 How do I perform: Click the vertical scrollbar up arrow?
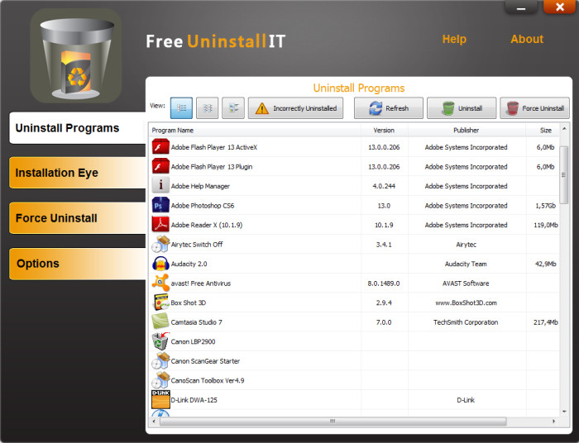(564, 128)
